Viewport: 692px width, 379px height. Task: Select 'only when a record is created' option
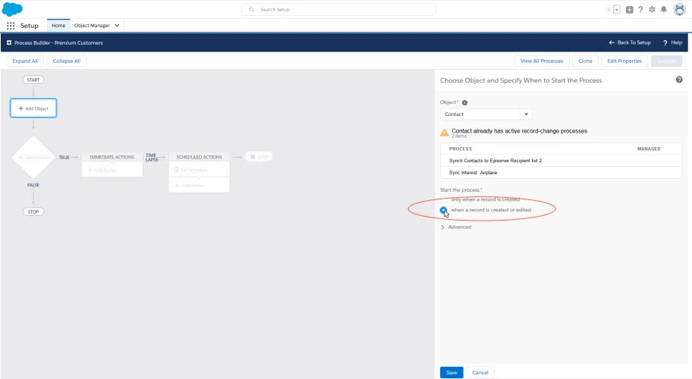(x=443, y=199)
